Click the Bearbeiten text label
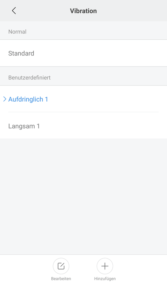Screen dimensions: 167x285 pyautogui.click(x=61, y=279)
